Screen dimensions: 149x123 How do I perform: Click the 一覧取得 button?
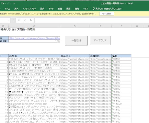(76, 40)
